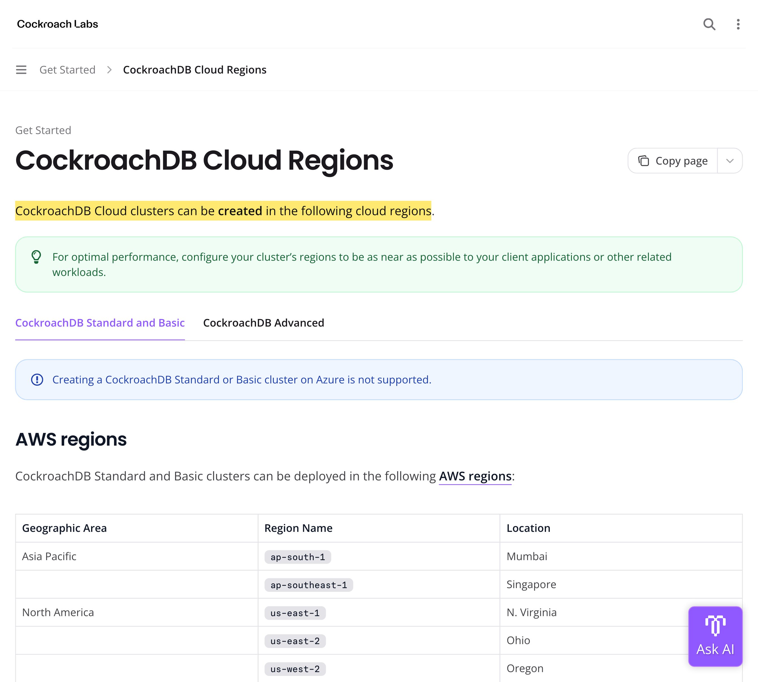Screen dimensions: 758x682
Task: Click the us-east-2 region code
Action: point(295,641)
